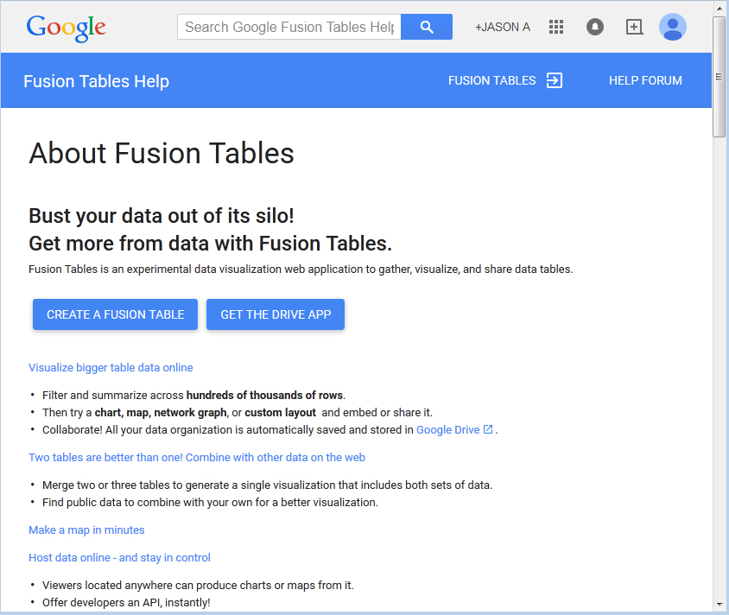This screenshot has width=729, height=615.
Task: Click 'Get more from data with Fusion Tables.' heading
Action: [x=210, y=243]
